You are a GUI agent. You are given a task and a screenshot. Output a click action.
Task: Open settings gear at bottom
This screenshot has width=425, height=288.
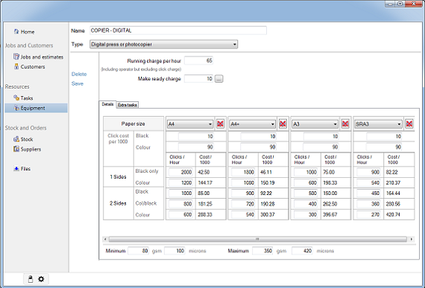(x=41, y=279)
